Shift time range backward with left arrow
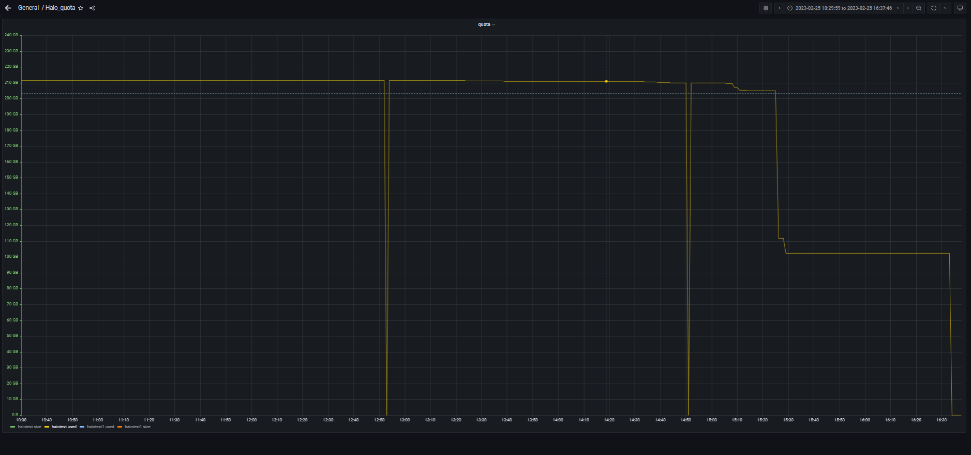Screen dimensions: 971x455 (x=780, y=8)
